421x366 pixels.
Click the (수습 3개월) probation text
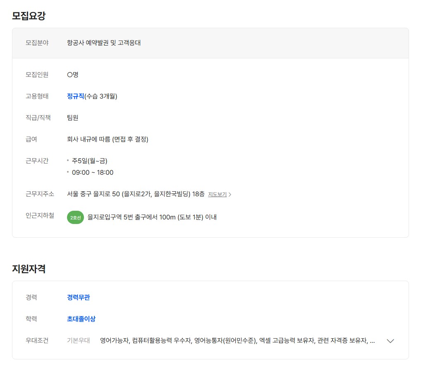[101, 96]
